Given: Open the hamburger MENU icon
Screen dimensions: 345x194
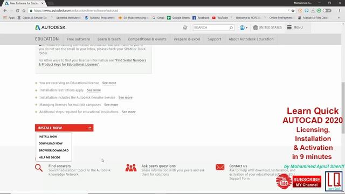Looking at the screenshot, I should point(289,27).
